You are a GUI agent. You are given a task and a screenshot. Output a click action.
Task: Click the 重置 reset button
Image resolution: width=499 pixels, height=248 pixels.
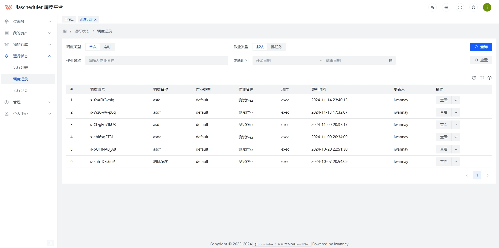pos(481,60)
